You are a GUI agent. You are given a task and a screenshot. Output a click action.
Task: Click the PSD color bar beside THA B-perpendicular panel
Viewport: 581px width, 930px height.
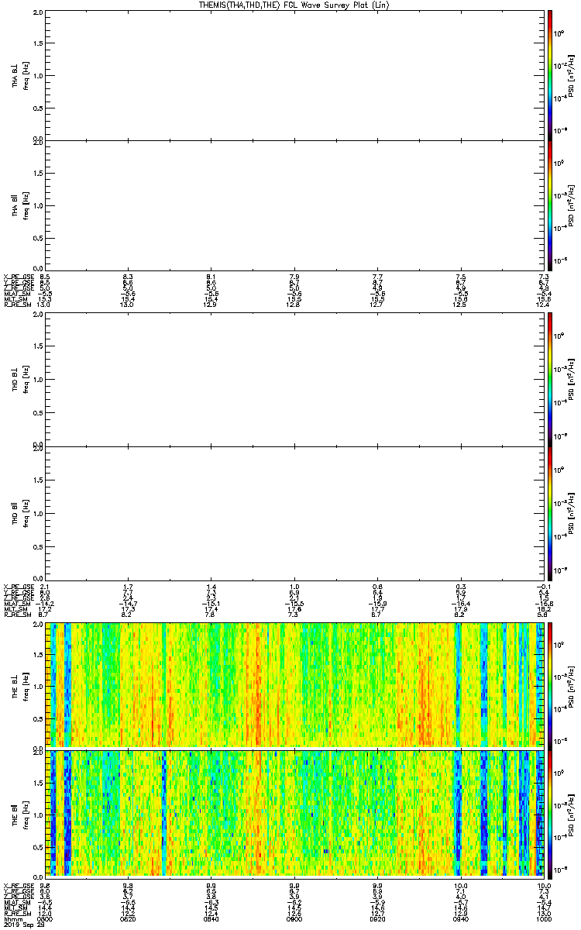point(550,75)
